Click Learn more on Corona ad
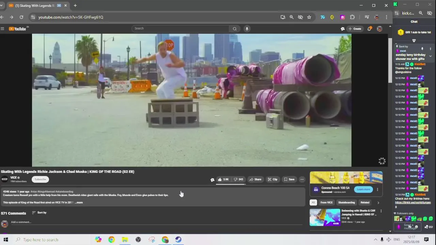The height and width of the screenshot is (245, 436). [x=363, y=190]
